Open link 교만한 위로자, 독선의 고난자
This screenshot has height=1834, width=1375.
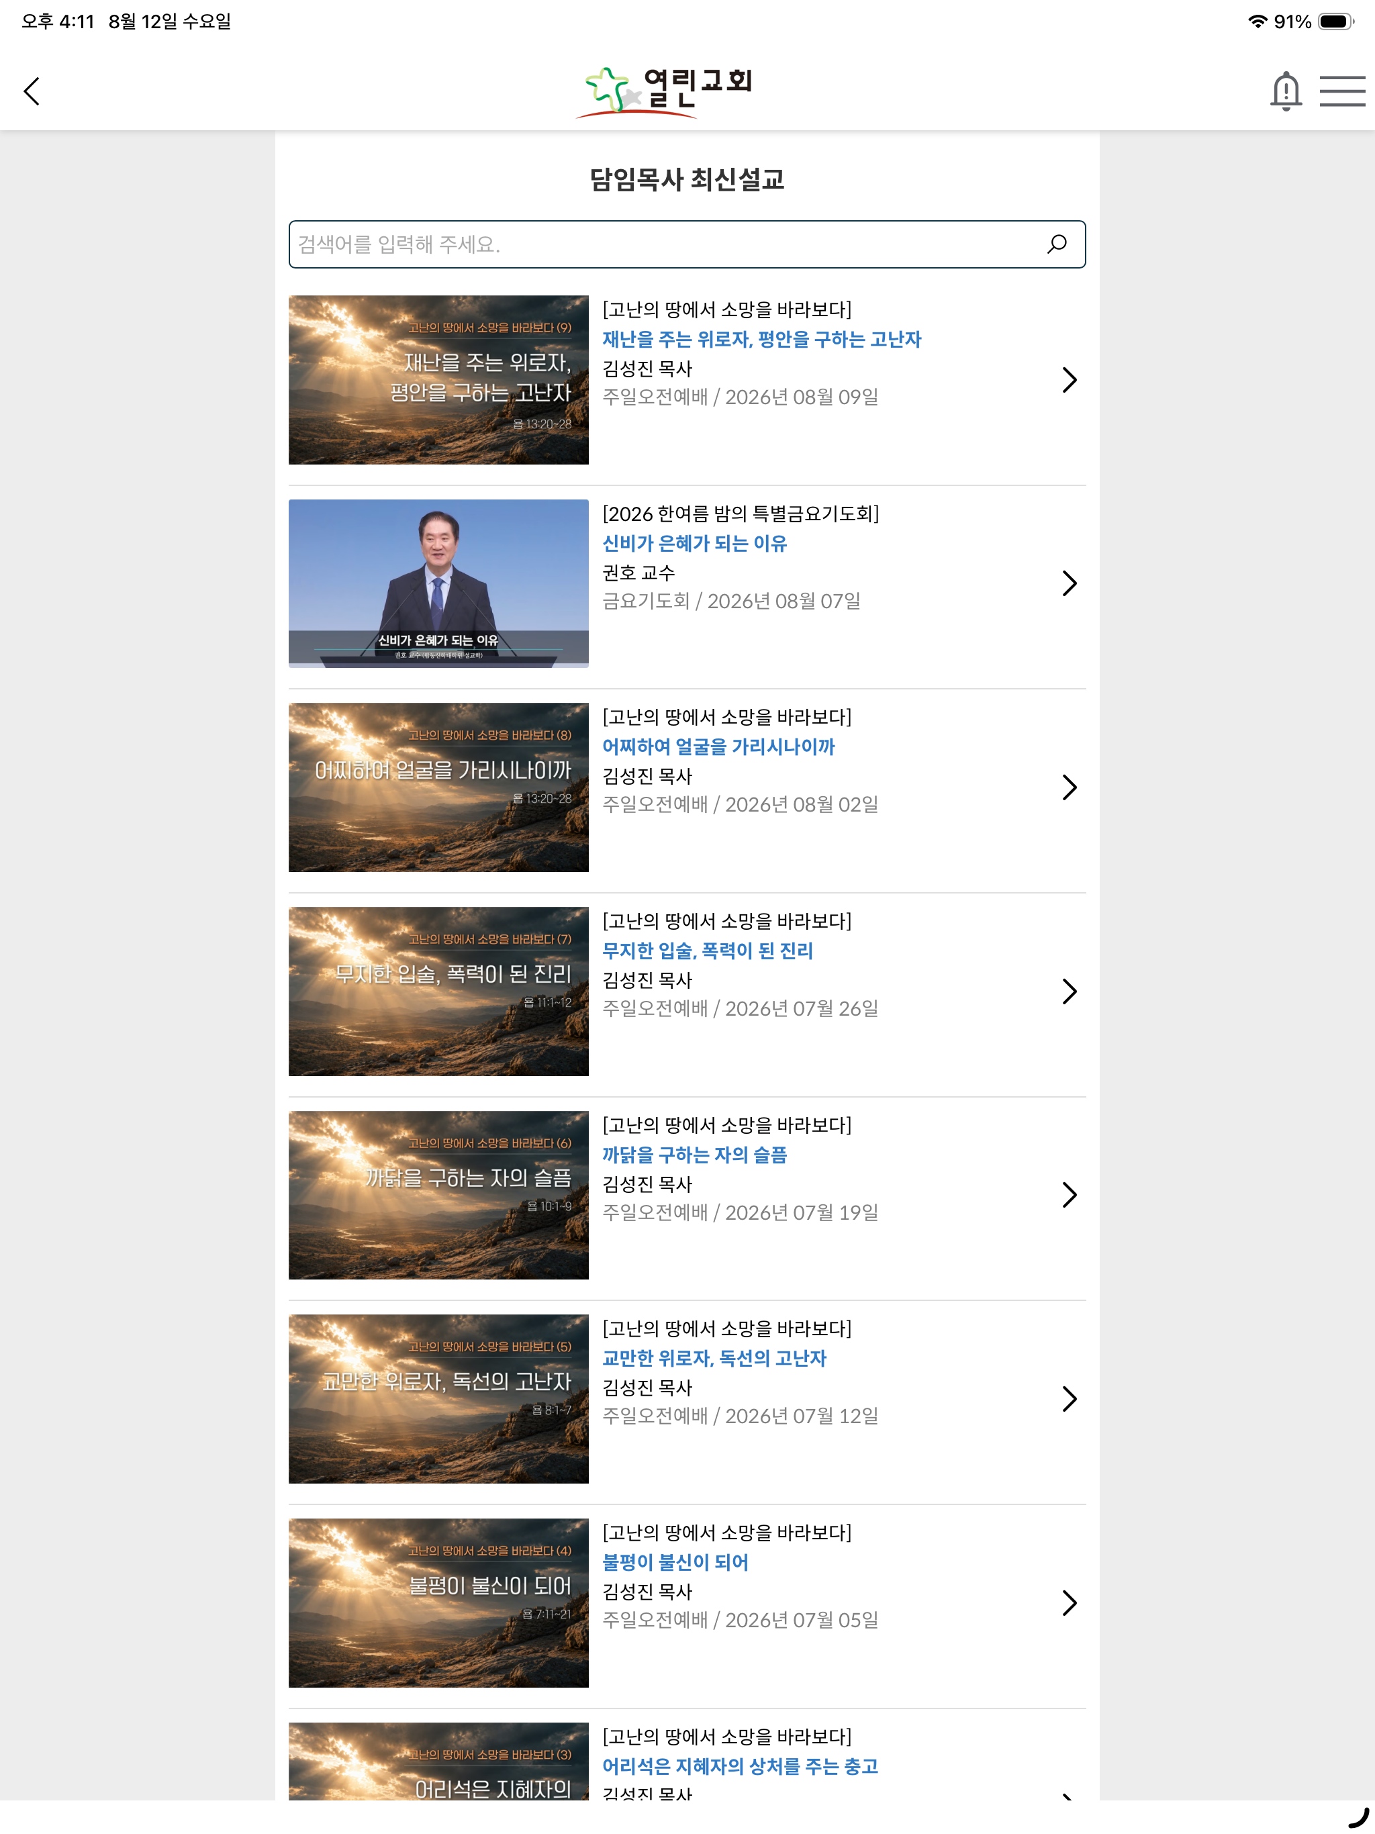click(x=714, y=1358)
